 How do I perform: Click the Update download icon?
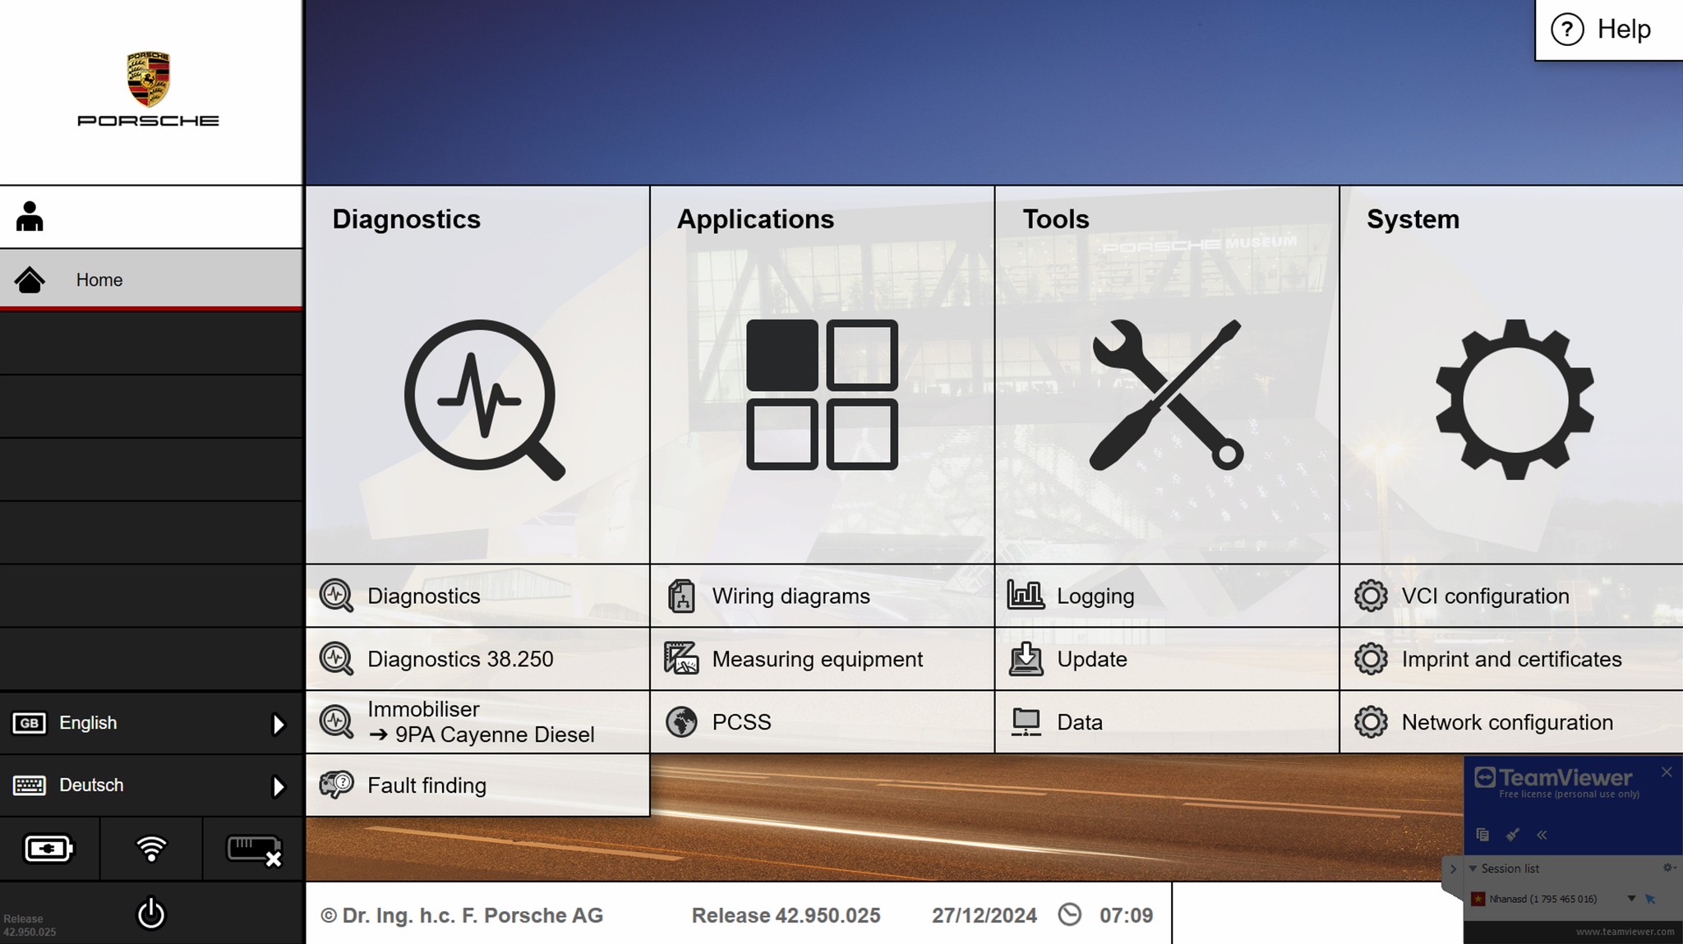click(x=1026, y=659)
